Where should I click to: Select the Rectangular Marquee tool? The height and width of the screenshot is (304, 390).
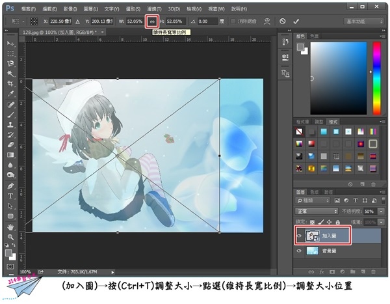point(10,53)
